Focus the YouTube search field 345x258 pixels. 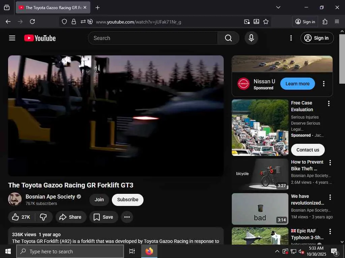tap(153, 38)
